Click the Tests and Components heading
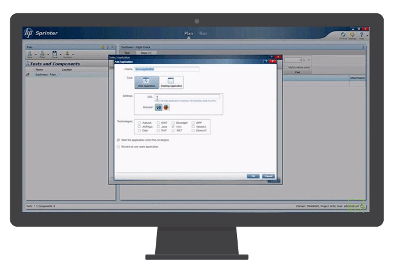The width and height of the screenshot is (394, 272). (55, 64)
